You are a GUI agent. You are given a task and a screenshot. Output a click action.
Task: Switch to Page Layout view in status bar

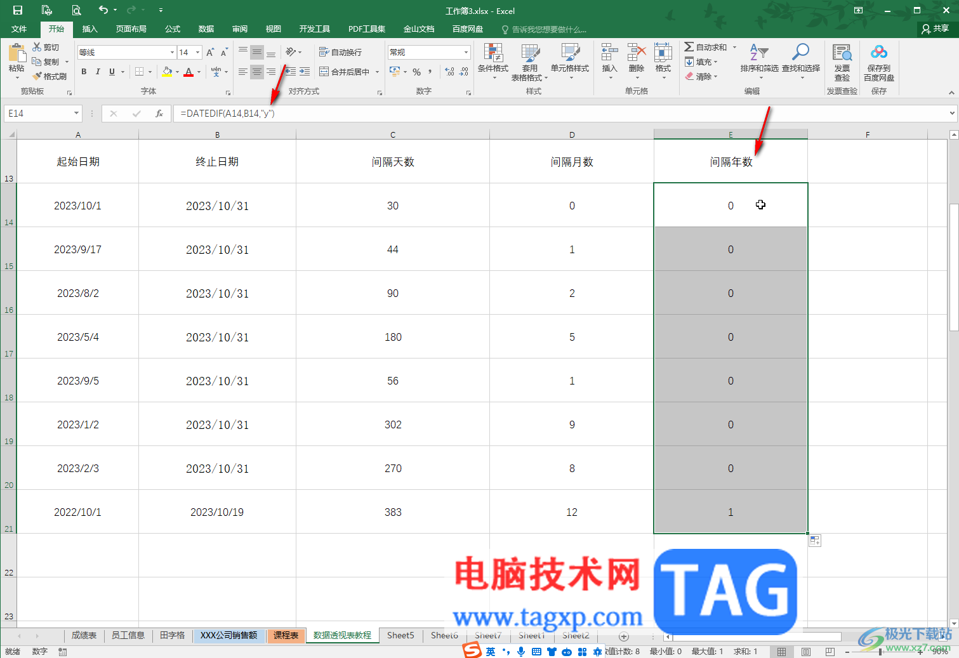806,652
